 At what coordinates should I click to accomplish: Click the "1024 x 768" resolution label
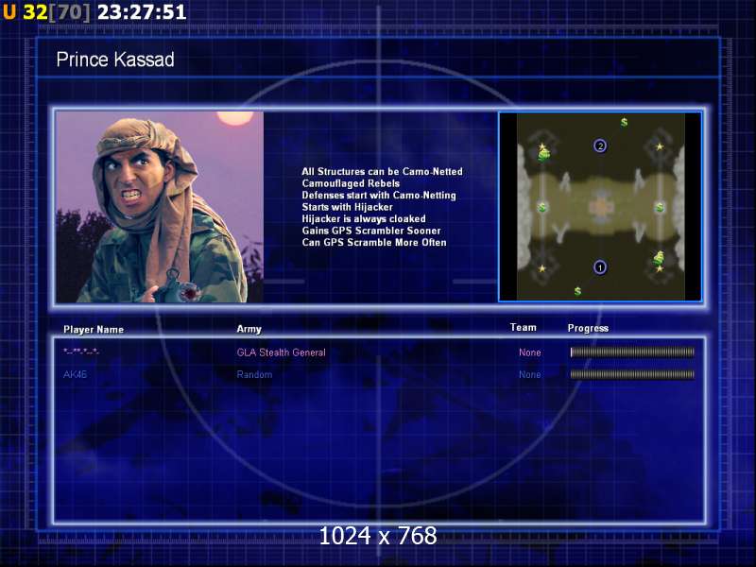click(x=377, y=536)
